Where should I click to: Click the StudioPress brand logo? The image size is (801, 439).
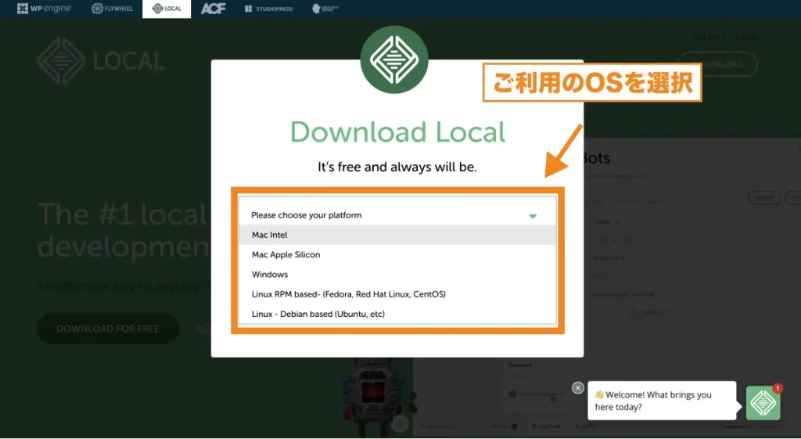(270, 9)
